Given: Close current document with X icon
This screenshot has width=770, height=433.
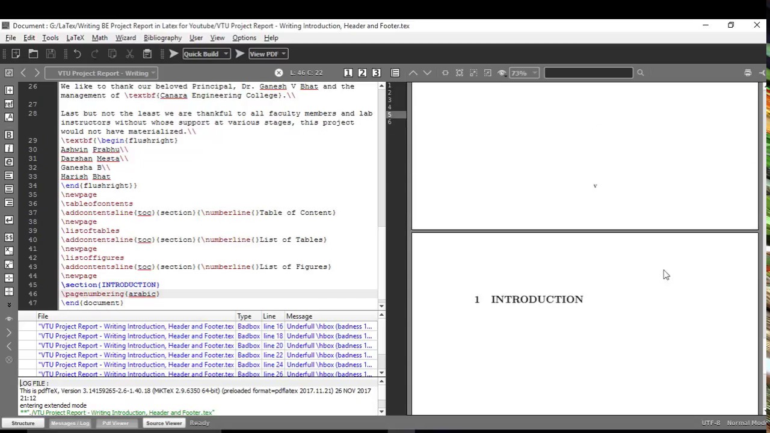Looking at the screenshot, I should 279,73.
